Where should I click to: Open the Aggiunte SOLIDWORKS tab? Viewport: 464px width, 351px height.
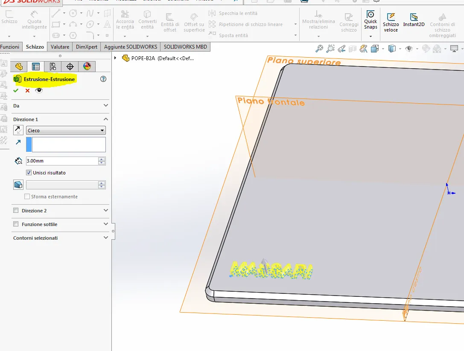pos(131,47)
